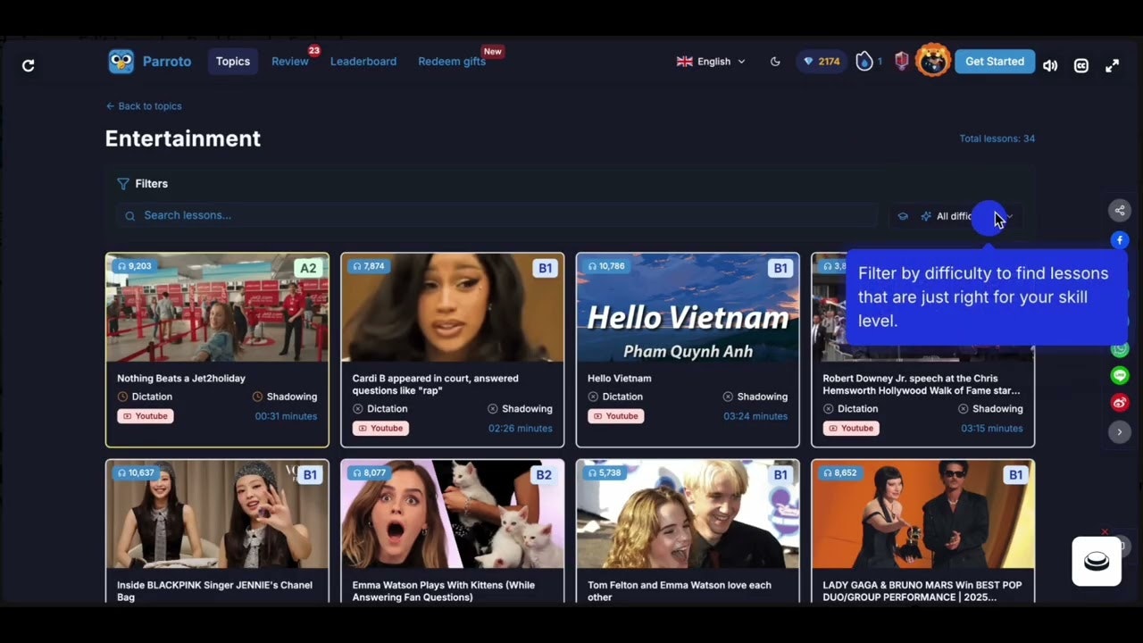This screenshot has width=1143, height=643.
Task: Focus the Search lessons input field
Action: click(497, 215)
